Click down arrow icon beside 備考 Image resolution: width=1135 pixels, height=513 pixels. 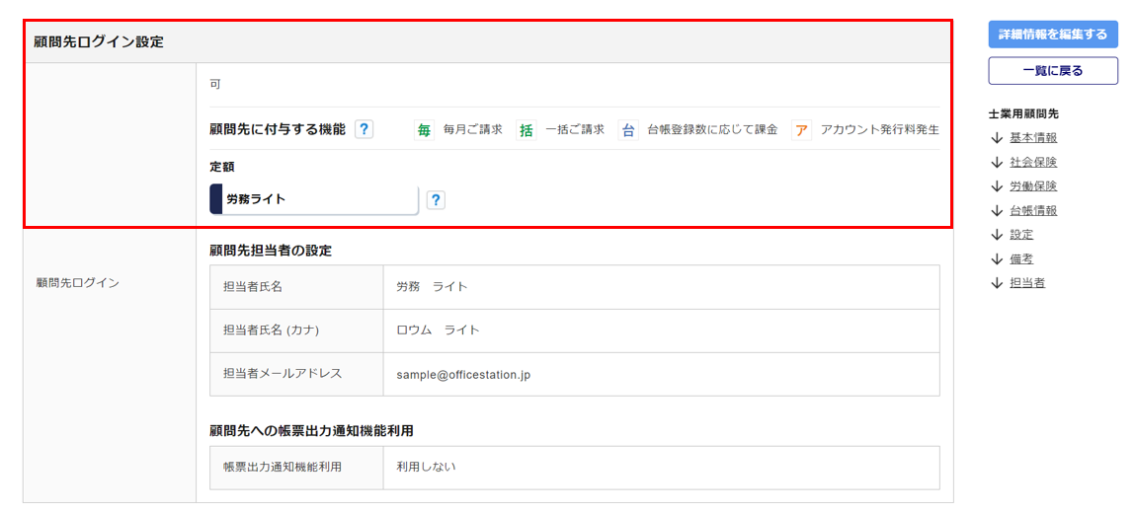tap(997, 259)
